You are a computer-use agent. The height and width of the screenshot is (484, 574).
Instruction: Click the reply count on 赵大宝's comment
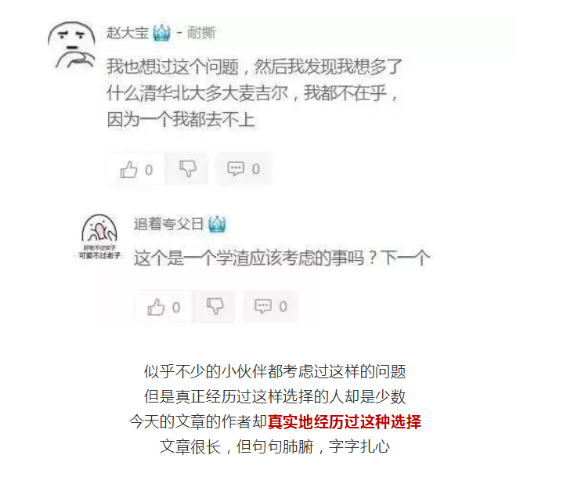[256, 169]
